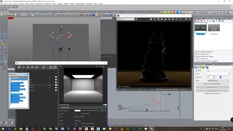The height and width of the screenshot is (131, 233).
Task: Toggle Auto-update thumbnails checkbox
Action: tap(196, 52)
